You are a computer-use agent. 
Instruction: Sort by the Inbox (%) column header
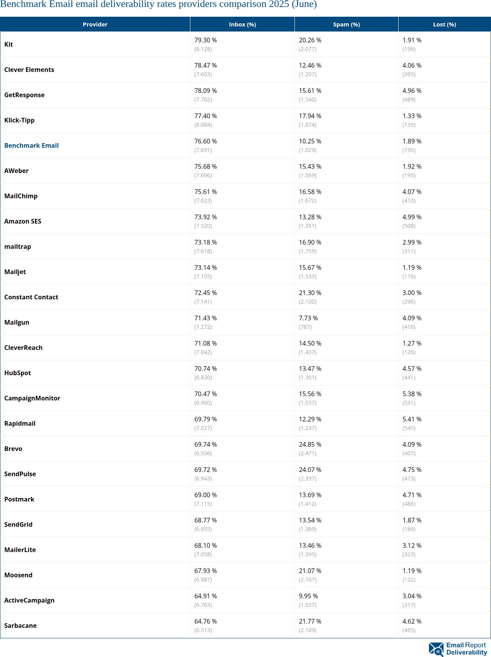[x=242, y=24]
